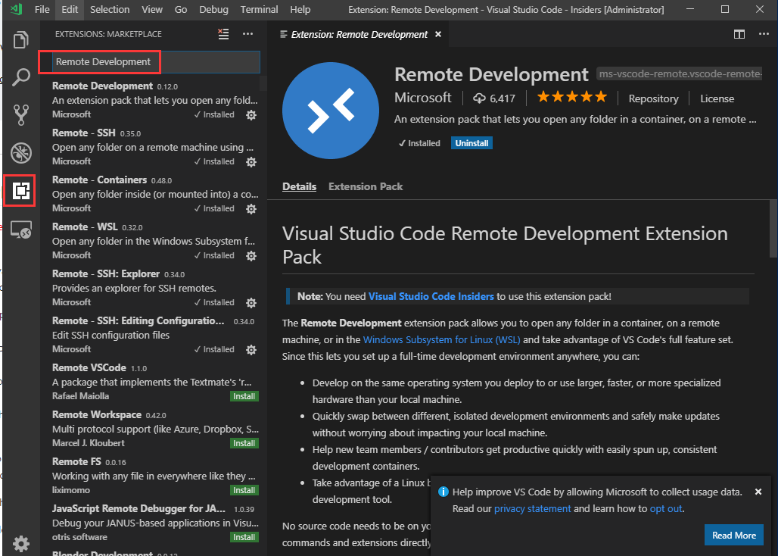The image size is (778, 556).
Task: Clear the extensions search filter
Action: (223, 34)
